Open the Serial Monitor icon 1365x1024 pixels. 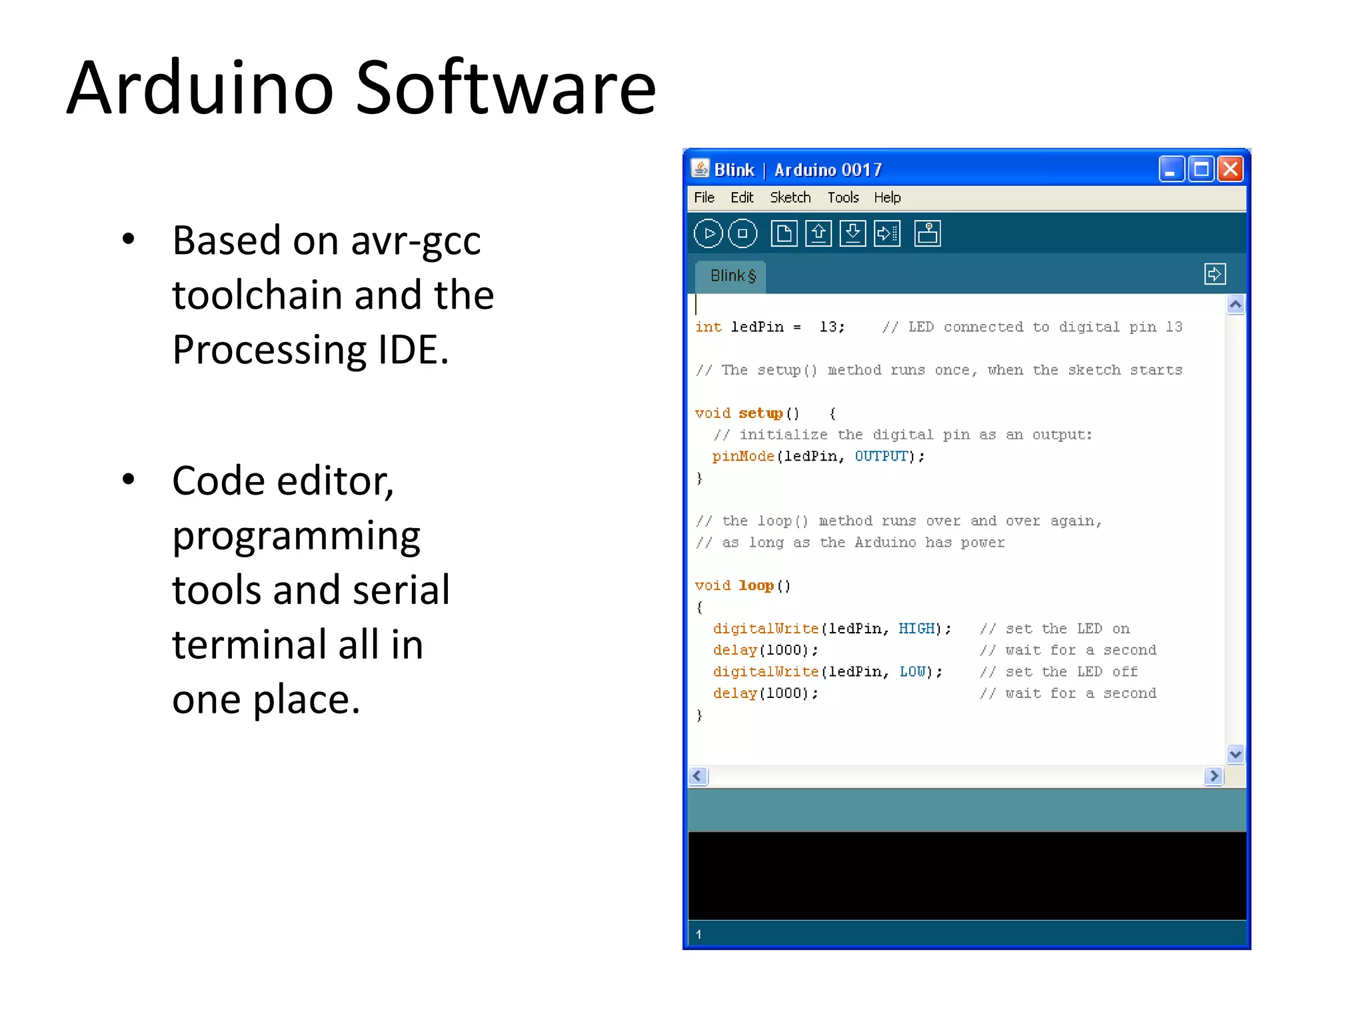[927, 234]
